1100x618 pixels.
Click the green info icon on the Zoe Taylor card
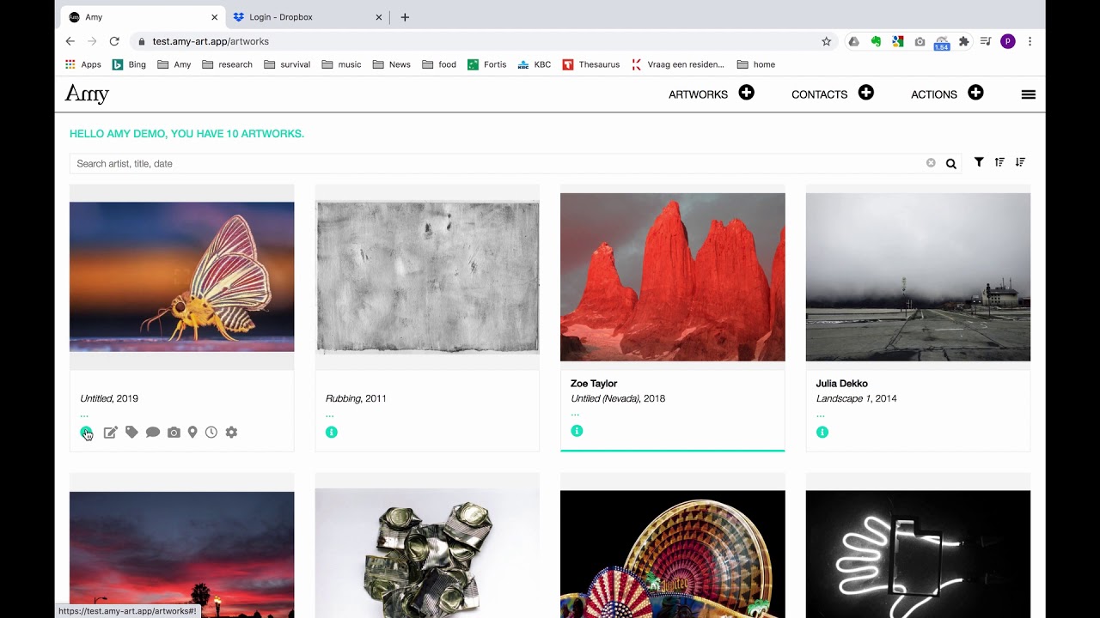(577, 431)
